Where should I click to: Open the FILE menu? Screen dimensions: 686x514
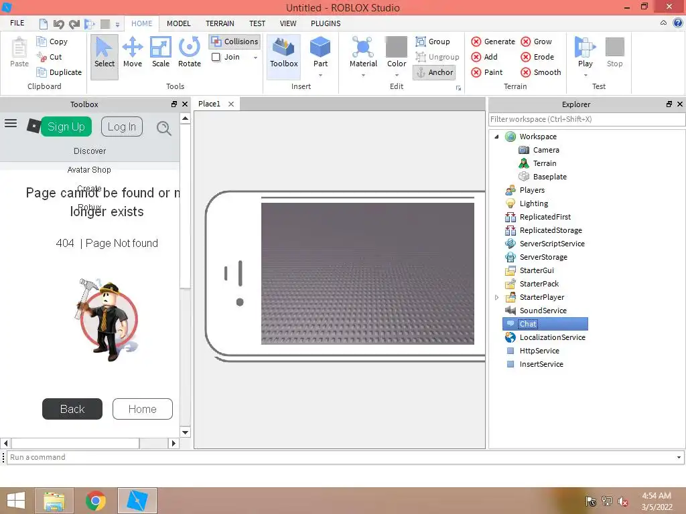point(17,23)
